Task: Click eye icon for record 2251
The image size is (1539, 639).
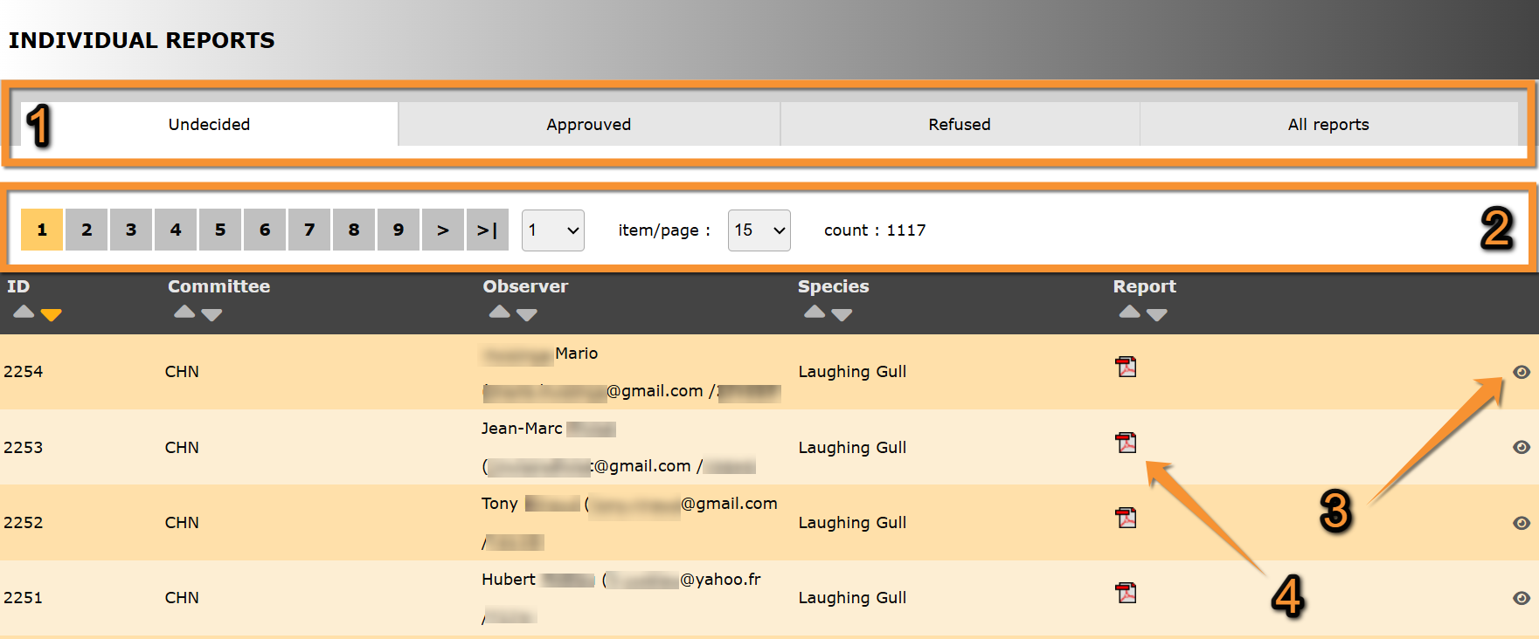Action: point(1522,598)
